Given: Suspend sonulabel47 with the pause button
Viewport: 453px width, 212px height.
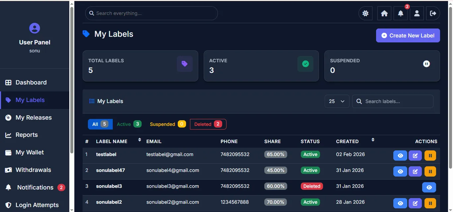Looking at the screenshot, I should click(x=430, y=171).
